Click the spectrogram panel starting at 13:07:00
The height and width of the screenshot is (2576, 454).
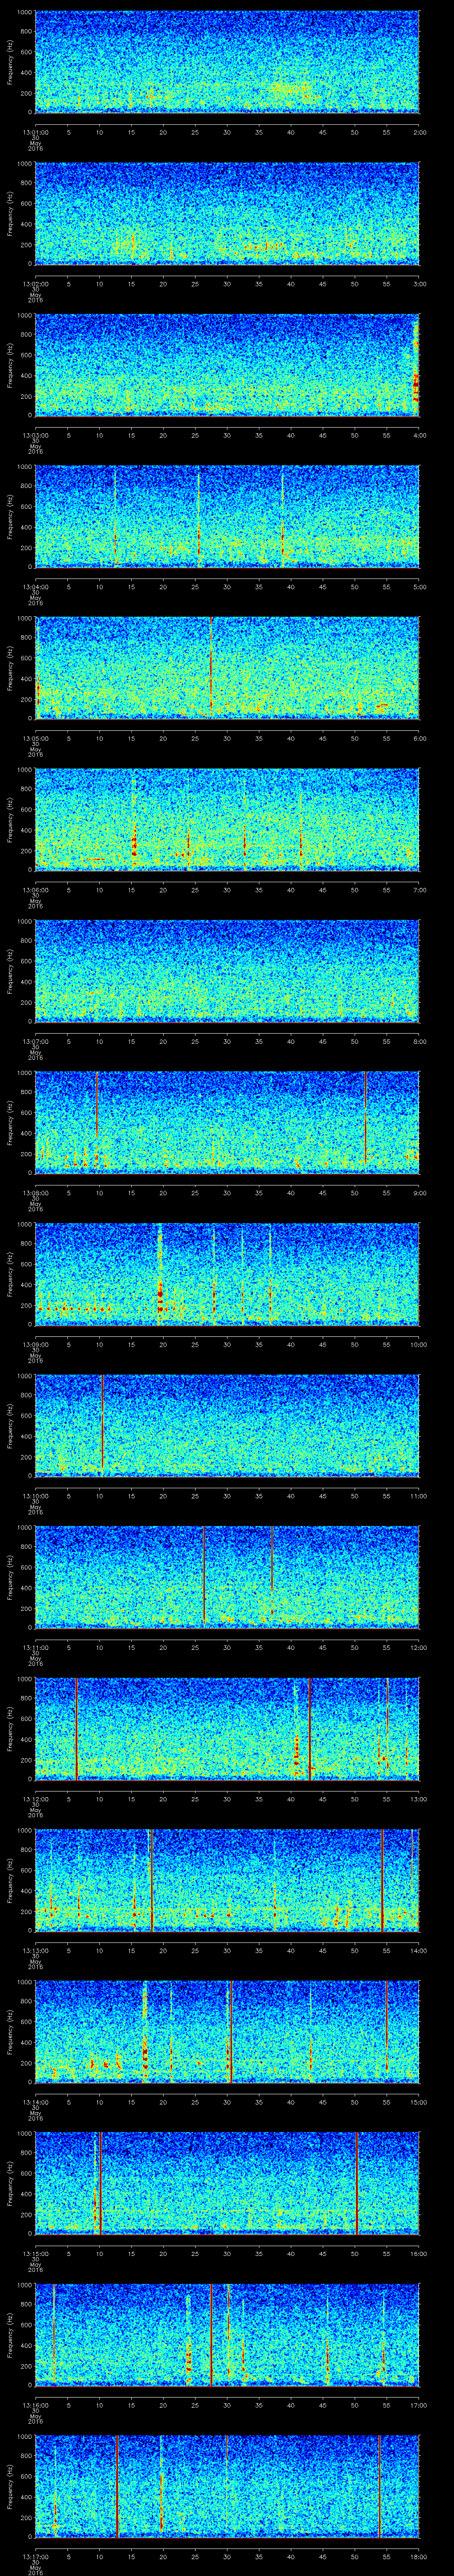click(227, 971)
